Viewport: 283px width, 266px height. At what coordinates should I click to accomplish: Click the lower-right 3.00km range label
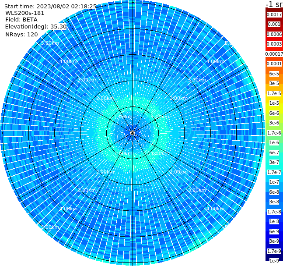[197, 190]
